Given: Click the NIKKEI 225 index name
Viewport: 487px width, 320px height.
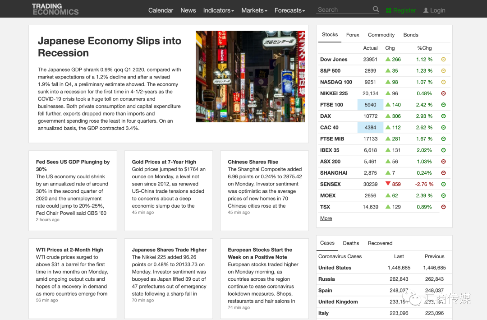Looking at the screenshot, I should 334,93.
